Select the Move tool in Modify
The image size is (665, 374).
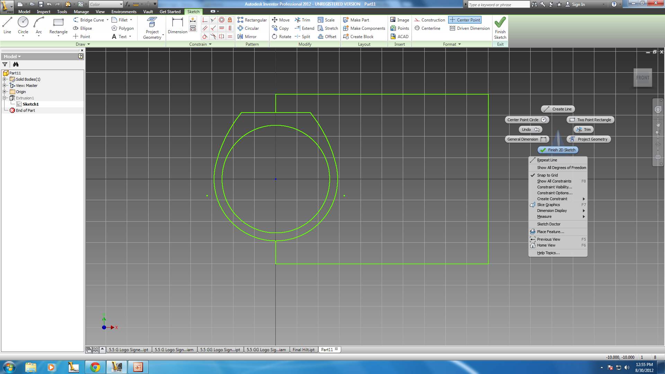pyautogui.click(x=281, y=20)
